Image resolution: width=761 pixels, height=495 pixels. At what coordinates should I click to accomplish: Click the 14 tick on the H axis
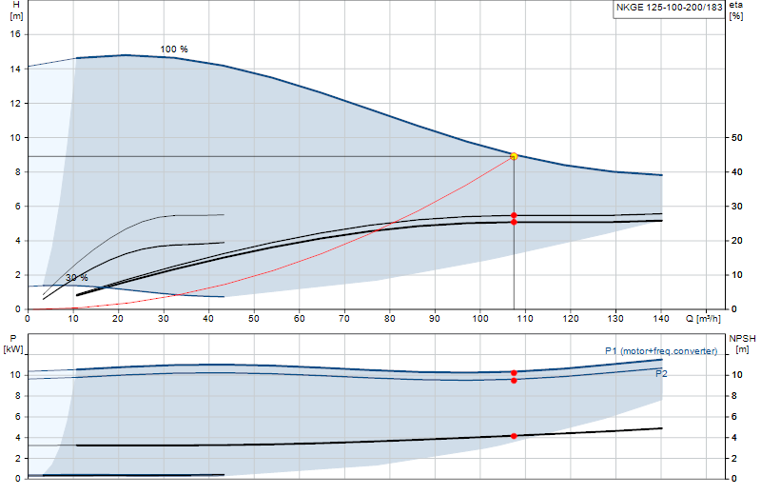(x=15, y=69)
